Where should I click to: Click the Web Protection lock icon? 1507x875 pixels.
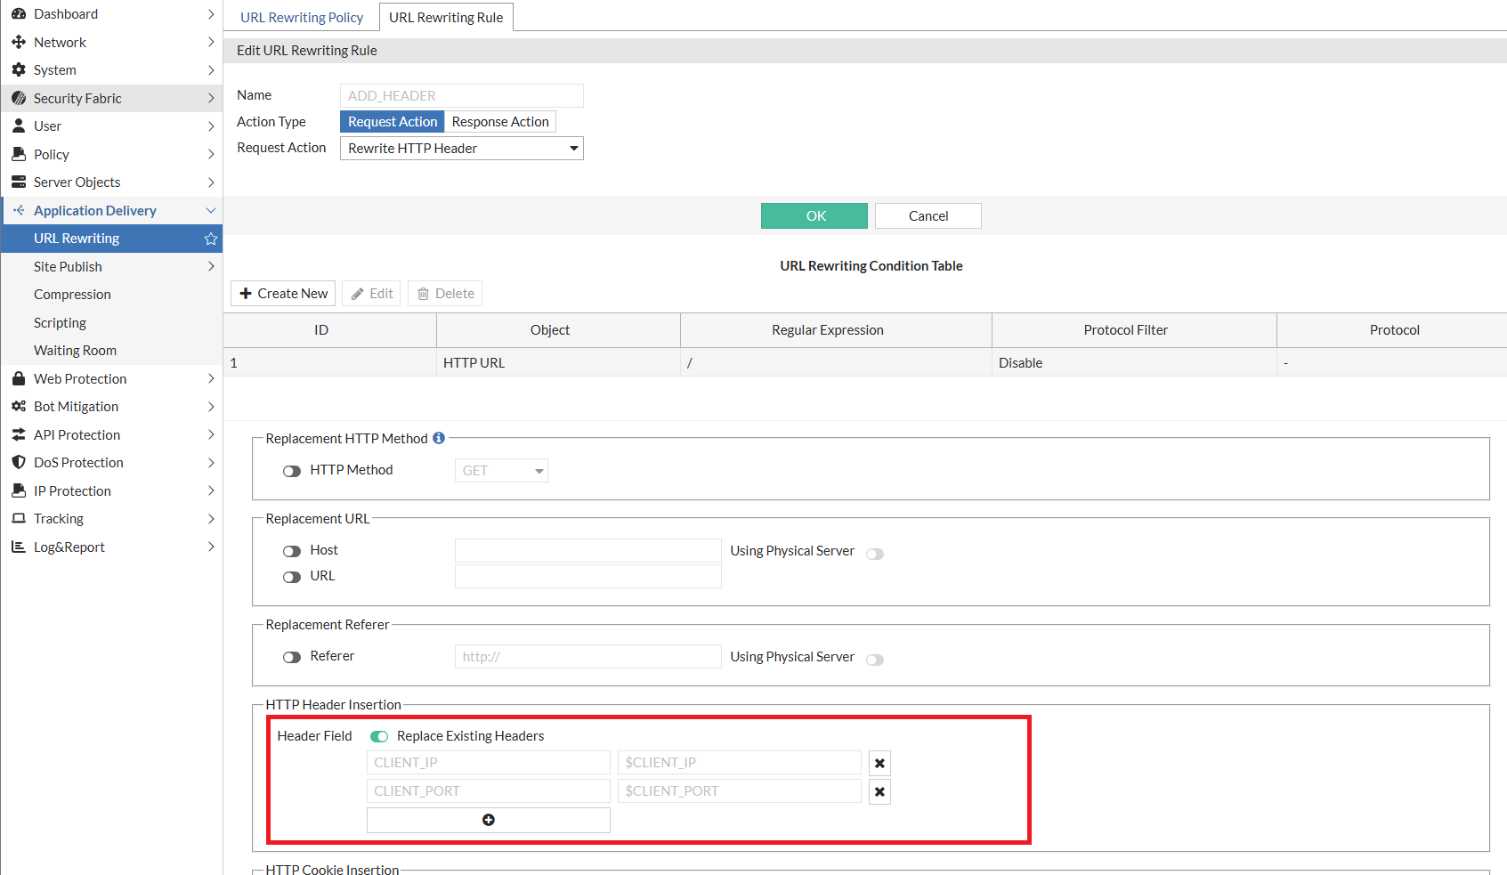click(19, 378)
